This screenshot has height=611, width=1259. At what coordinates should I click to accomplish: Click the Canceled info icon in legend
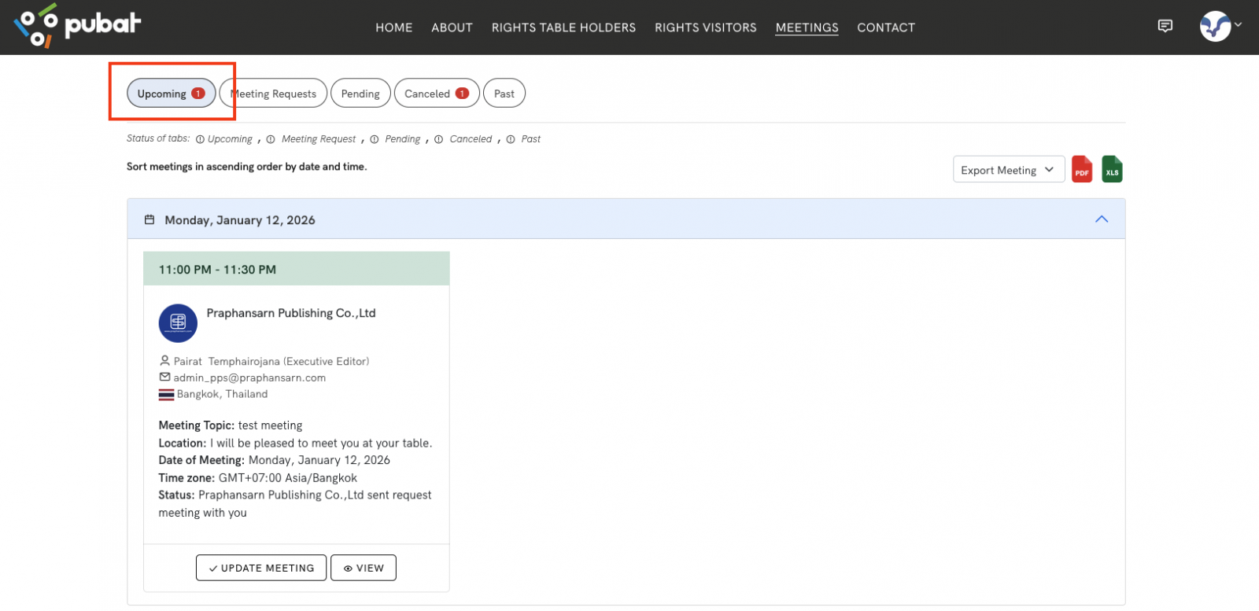[439, 139]
